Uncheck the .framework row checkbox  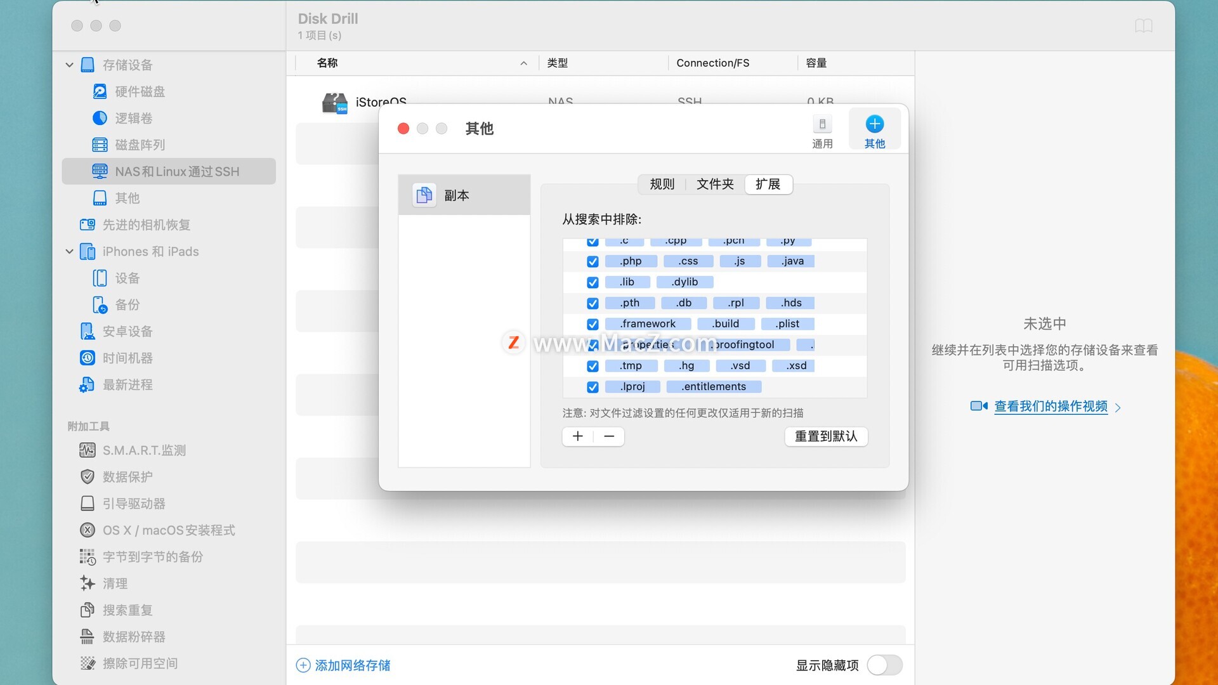pos(593,324)
